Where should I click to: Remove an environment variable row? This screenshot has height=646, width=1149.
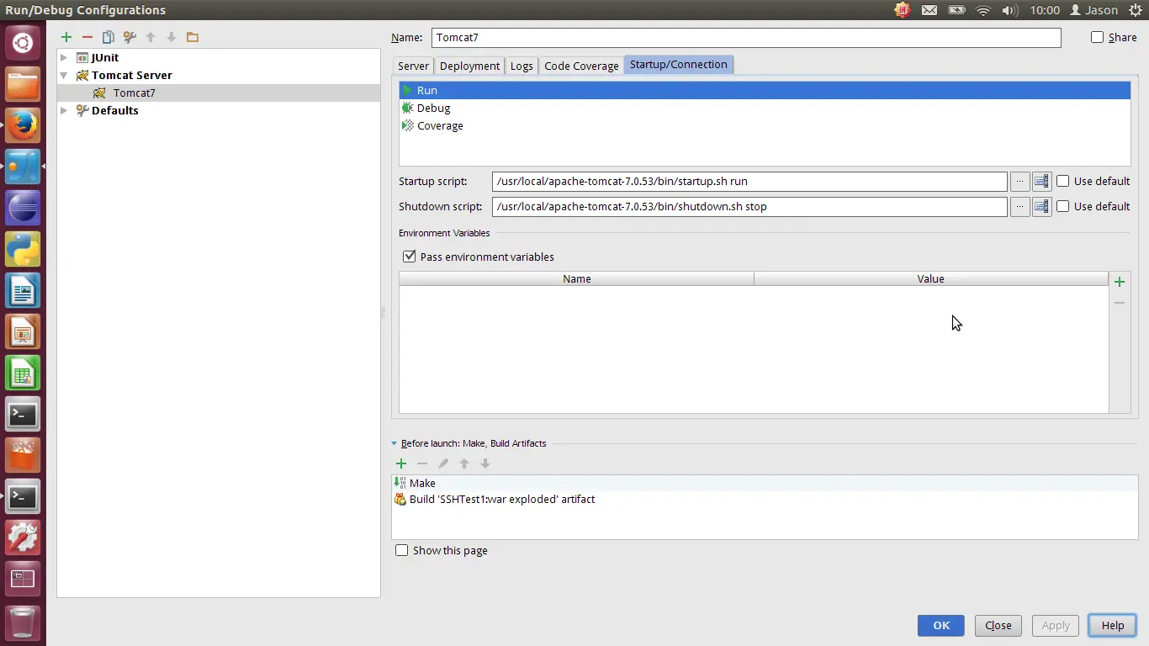click(1120, 303)
